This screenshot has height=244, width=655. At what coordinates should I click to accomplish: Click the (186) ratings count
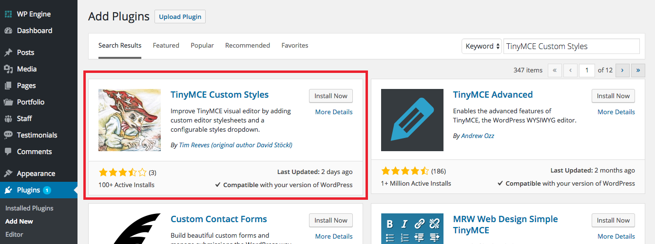[x=439, y=171]
